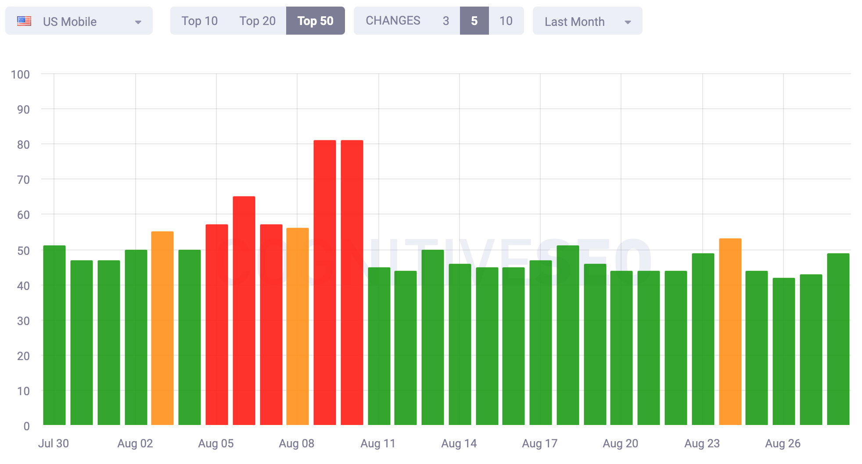Click the red bar at Aug 10

tap(352, 282)
